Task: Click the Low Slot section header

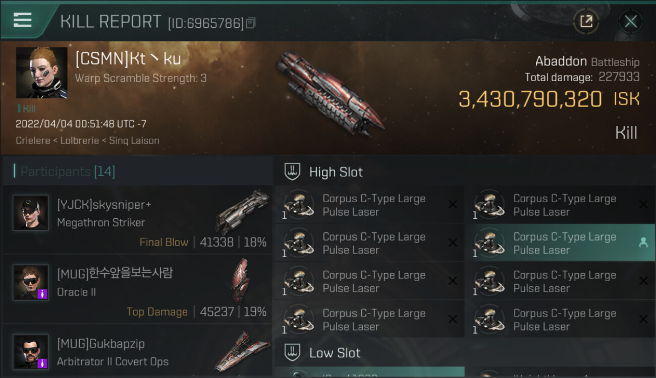Action: tap(335, 353)
